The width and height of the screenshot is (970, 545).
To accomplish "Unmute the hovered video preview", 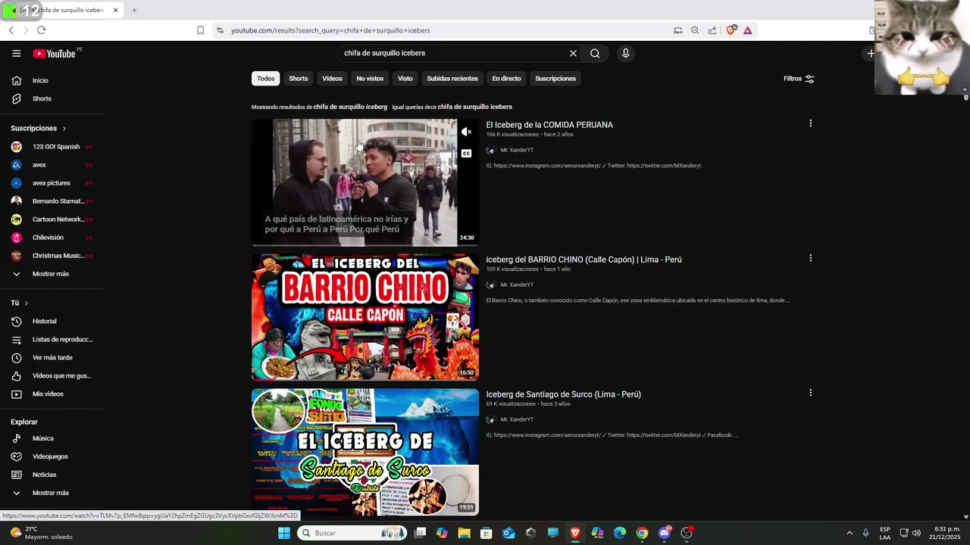I will pyautogui.click(x=466, y=132).
